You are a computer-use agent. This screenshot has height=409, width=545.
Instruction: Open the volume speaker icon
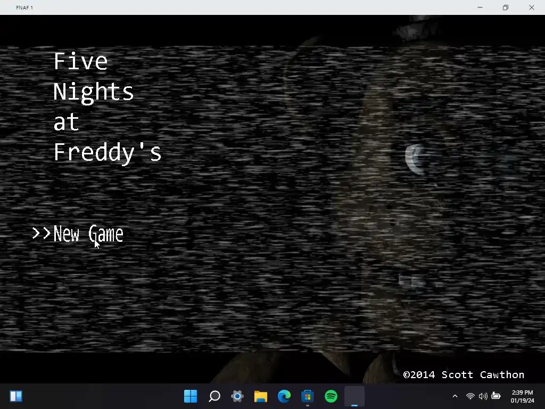tap(483, 396)
